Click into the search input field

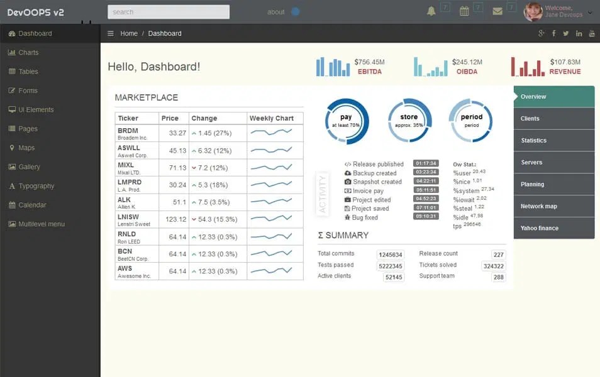coord(168,11)
